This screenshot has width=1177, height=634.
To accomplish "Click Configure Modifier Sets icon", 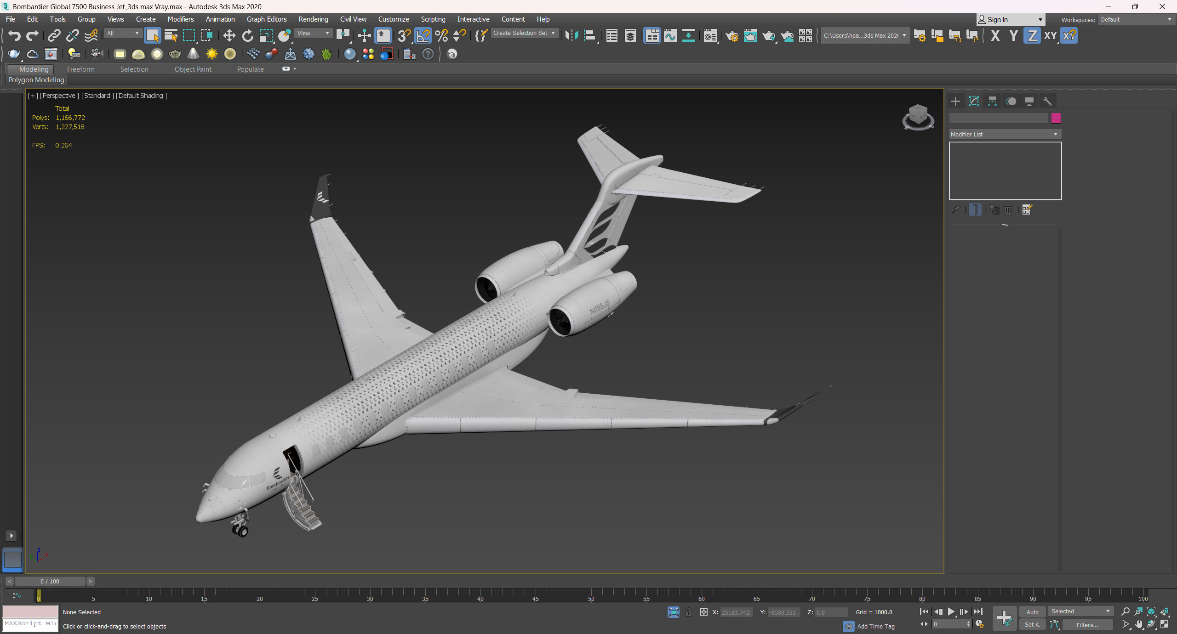I will [x=1027, y=210].
